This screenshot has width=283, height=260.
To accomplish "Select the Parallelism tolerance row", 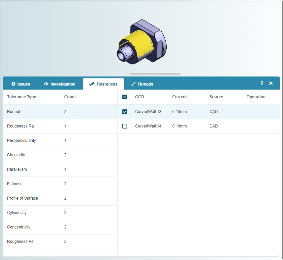I will tap(60, 169).
